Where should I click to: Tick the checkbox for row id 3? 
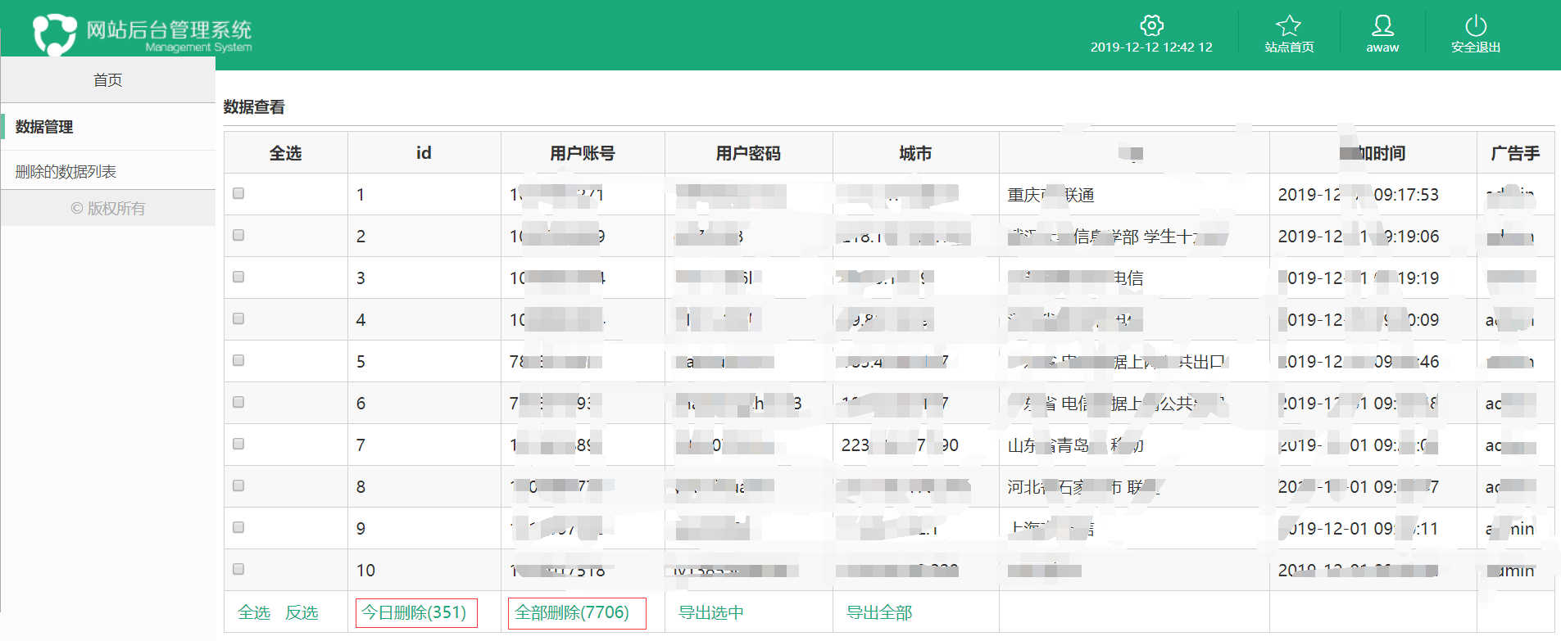tap(238, 277)
